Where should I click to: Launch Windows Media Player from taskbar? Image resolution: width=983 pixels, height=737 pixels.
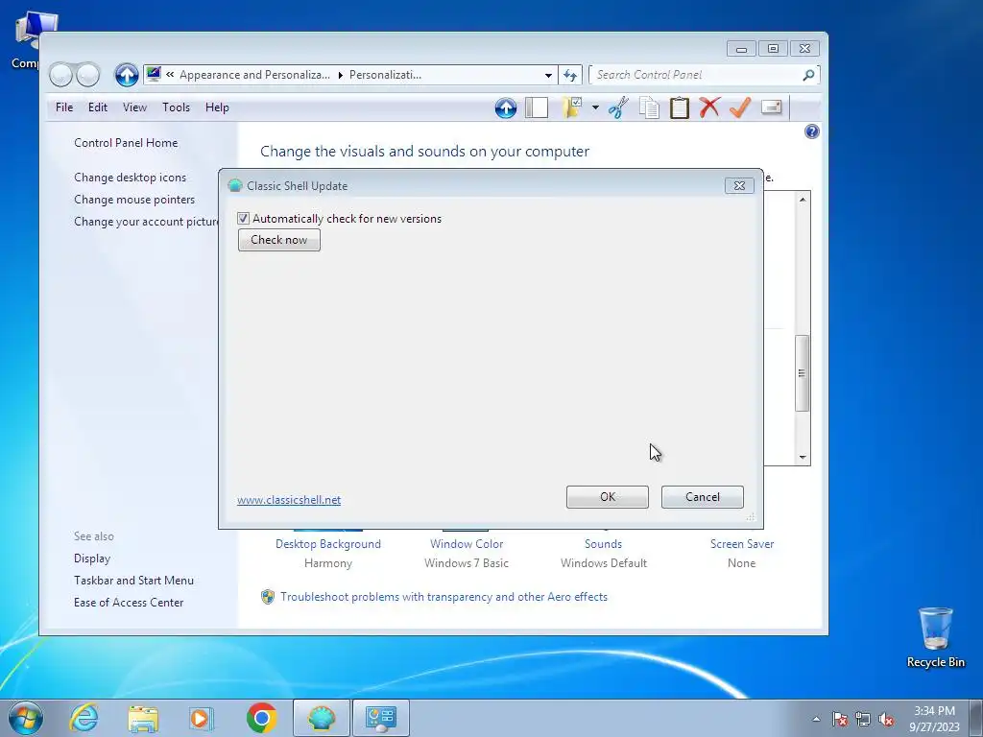point(202,718)
